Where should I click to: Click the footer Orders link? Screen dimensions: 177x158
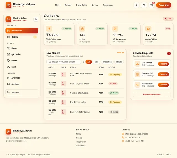pos(79,138)
